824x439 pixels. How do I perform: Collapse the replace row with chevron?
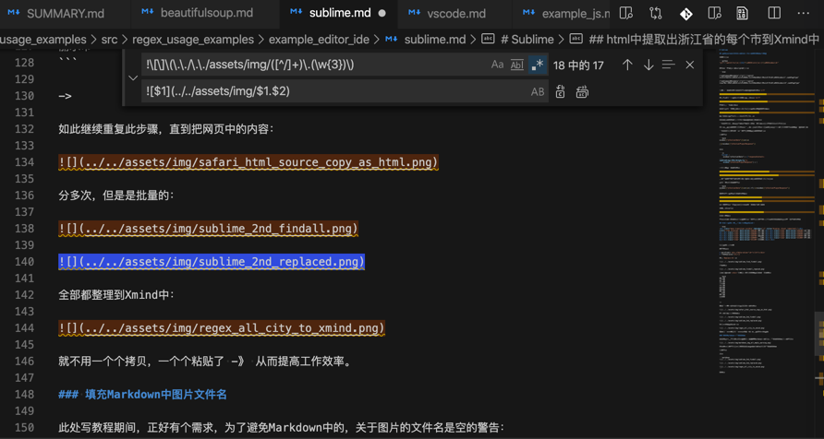point(133,77)
